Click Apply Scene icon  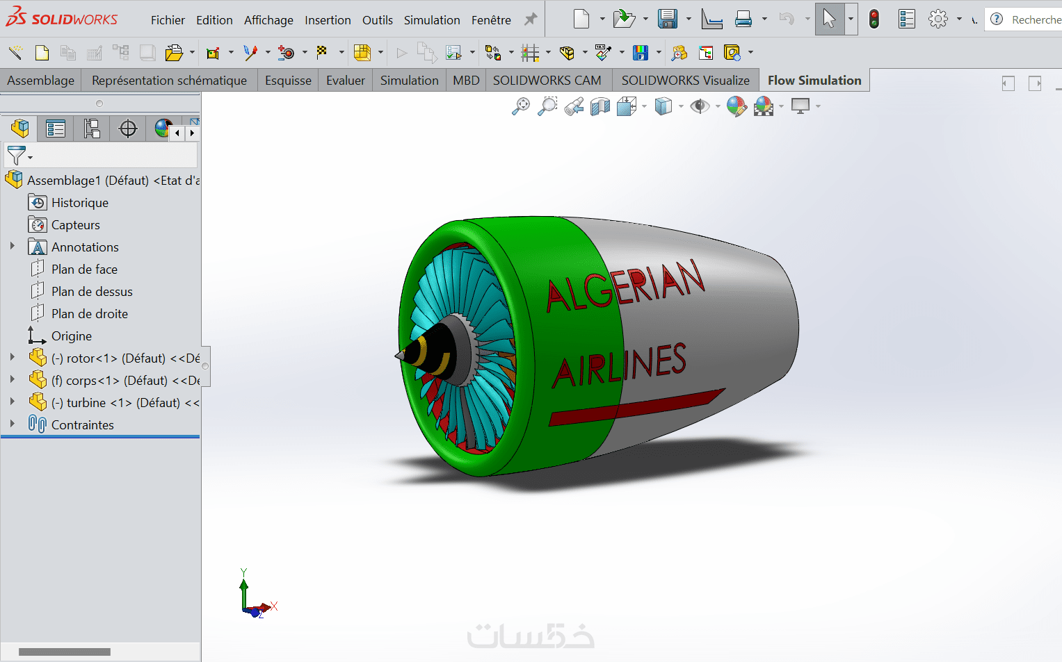pyautogui.click(x=764, y=106)
